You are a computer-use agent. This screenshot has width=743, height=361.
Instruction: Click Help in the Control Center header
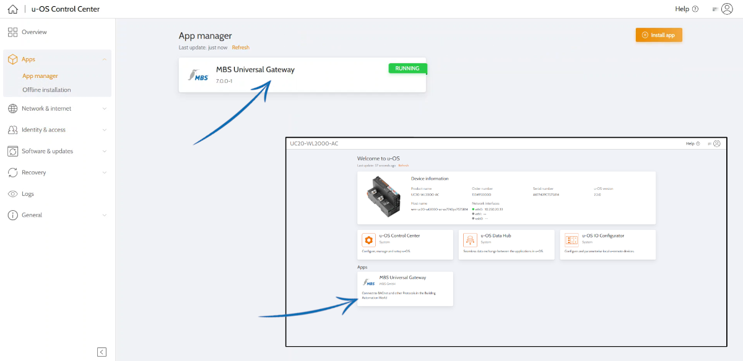pos(687,9)
